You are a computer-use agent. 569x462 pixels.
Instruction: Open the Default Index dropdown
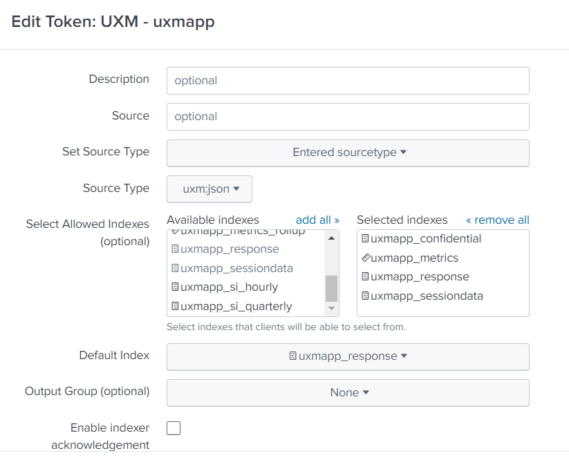point(348,356)
